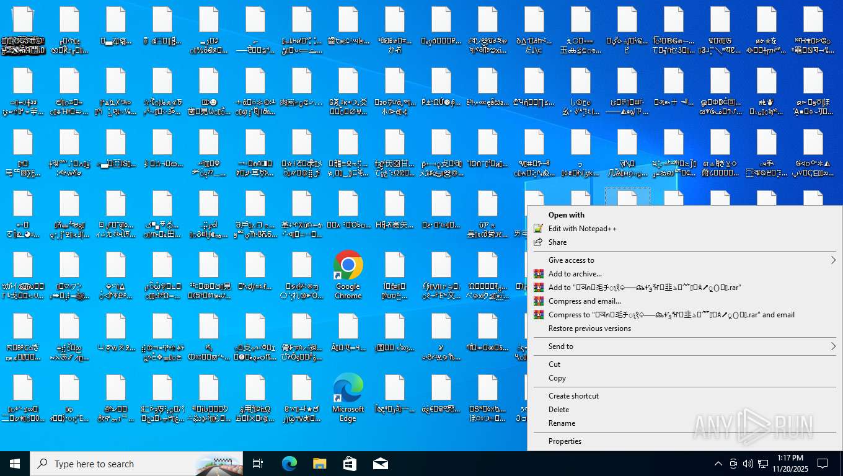Launch Edge from the taskbar
Image resolution: width=843 pixels, height=476 pixels.
coord(289,464)
